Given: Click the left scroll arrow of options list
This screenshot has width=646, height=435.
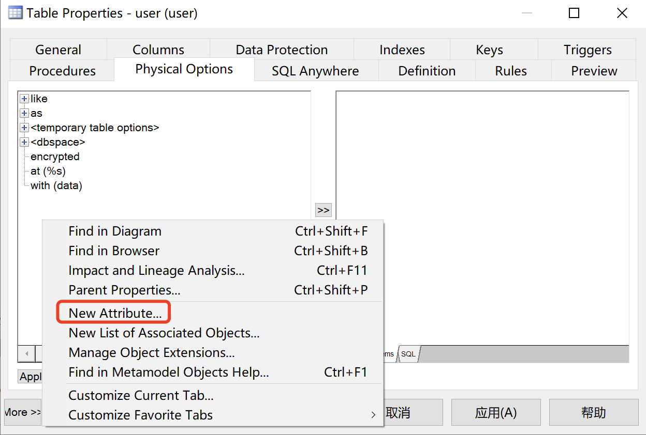Looking at the screenshot, I should point(26,354).
